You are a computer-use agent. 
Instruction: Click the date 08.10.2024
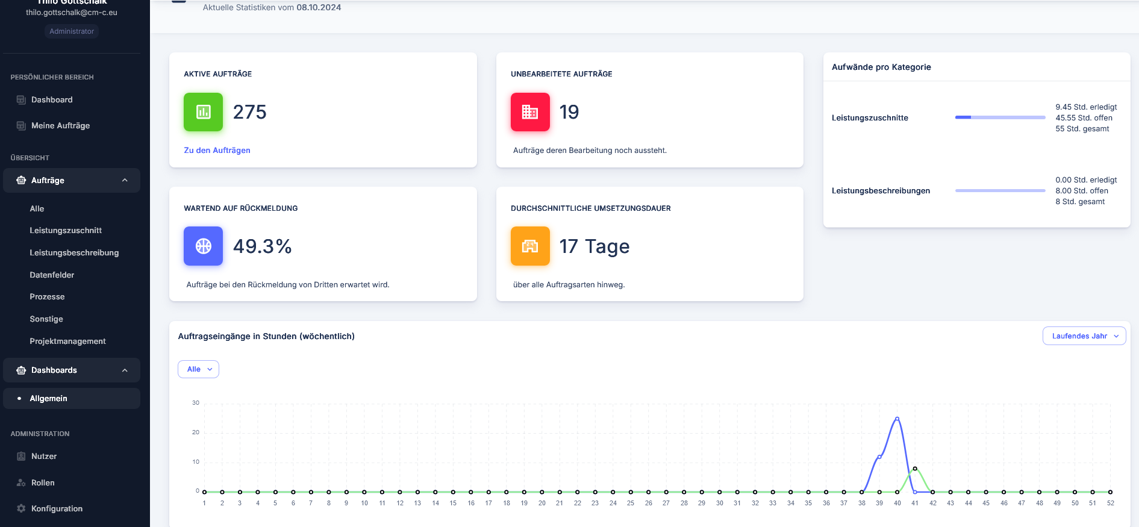coord(319,8)
